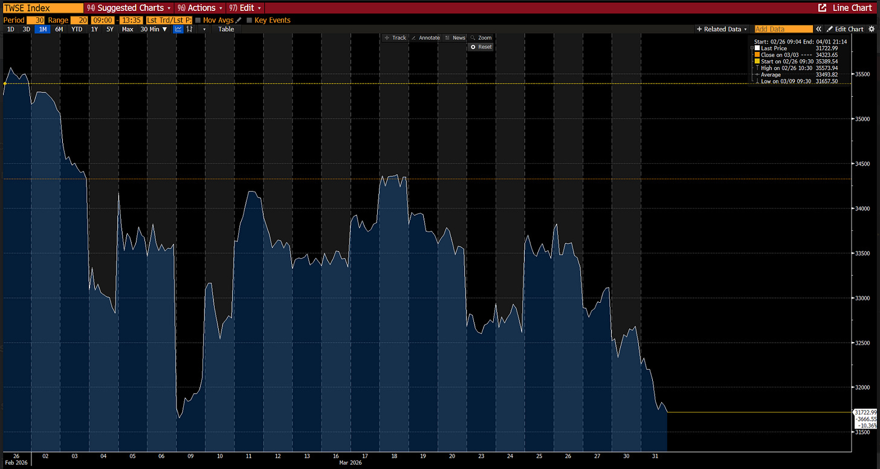Click the High on 02/26 10:30 legend row
Image resolution: width=880 pixels, height=469 pixels.
tap(797, 68)
